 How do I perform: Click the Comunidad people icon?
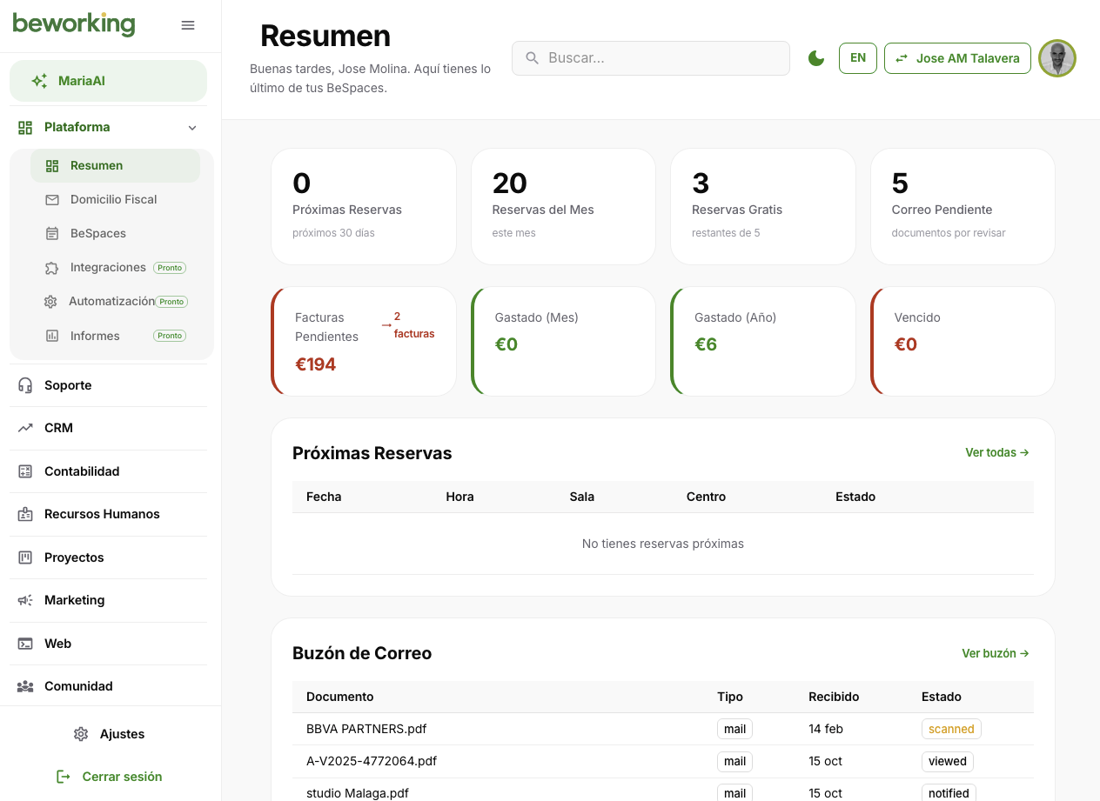click(x=25, y=686)
